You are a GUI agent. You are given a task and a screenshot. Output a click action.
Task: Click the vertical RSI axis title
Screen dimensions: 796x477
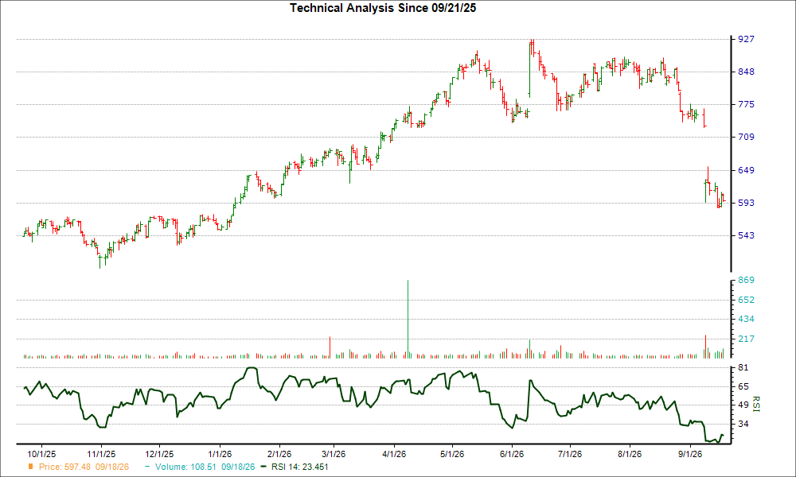tap(756, 404)
